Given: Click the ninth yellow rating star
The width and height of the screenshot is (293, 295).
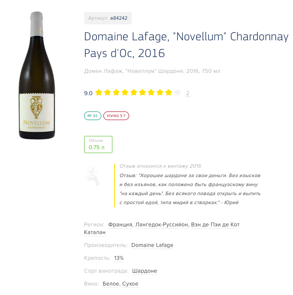Looking at the screenshot, I should tap(169, 92).
